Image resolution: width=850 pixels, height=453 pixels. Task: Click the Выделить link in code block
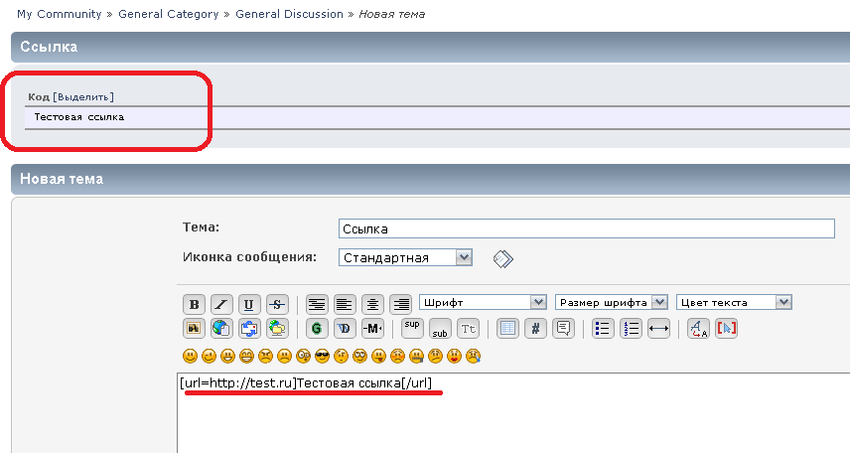pyautogui.click(x=83, y=96)
